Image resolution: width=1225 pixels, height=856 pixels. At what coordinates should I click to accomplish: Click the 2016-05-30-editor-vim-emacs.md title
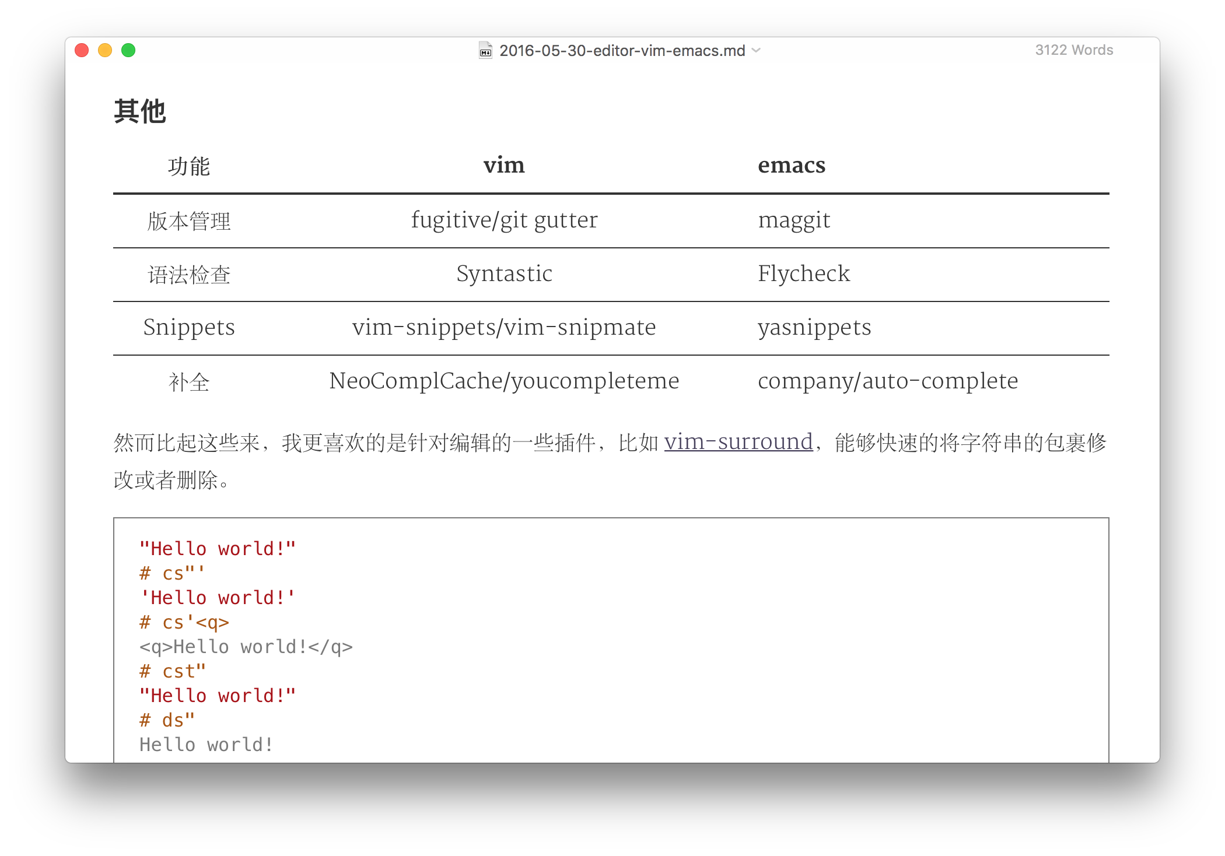(622, 51)
